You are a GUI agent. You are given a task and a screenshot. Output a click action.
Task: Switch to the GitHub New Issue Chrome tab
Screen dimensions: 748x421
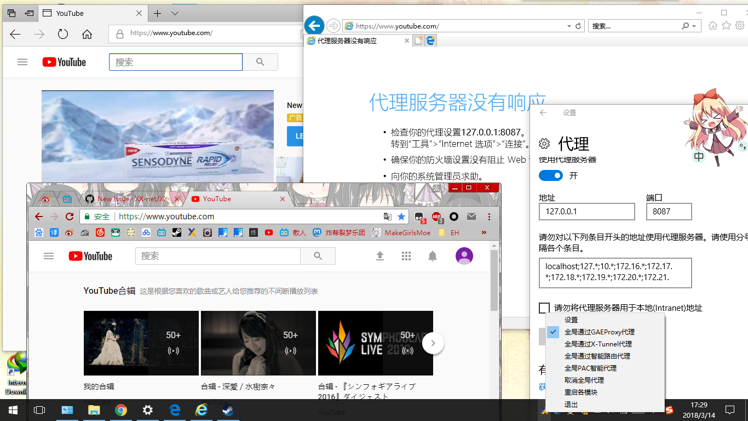[131, 199]
